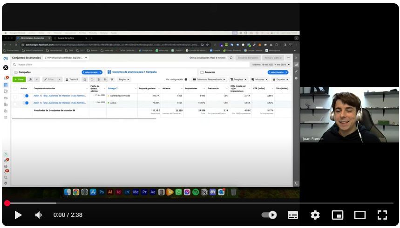Click the Meta logo icon
Screen dimensions: 400x228
[x=6, y=58]
